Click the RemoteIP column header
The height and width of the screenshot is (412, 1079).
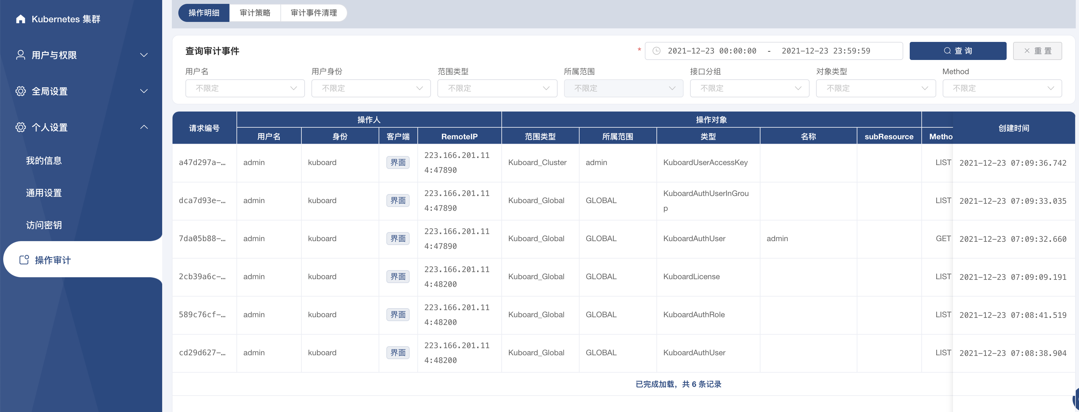point(459,137)
